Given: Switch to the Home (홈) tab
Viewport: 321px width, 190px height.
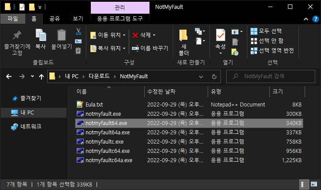Looking at the screenshot, I should pyautogui.click(x=34, y=19).
